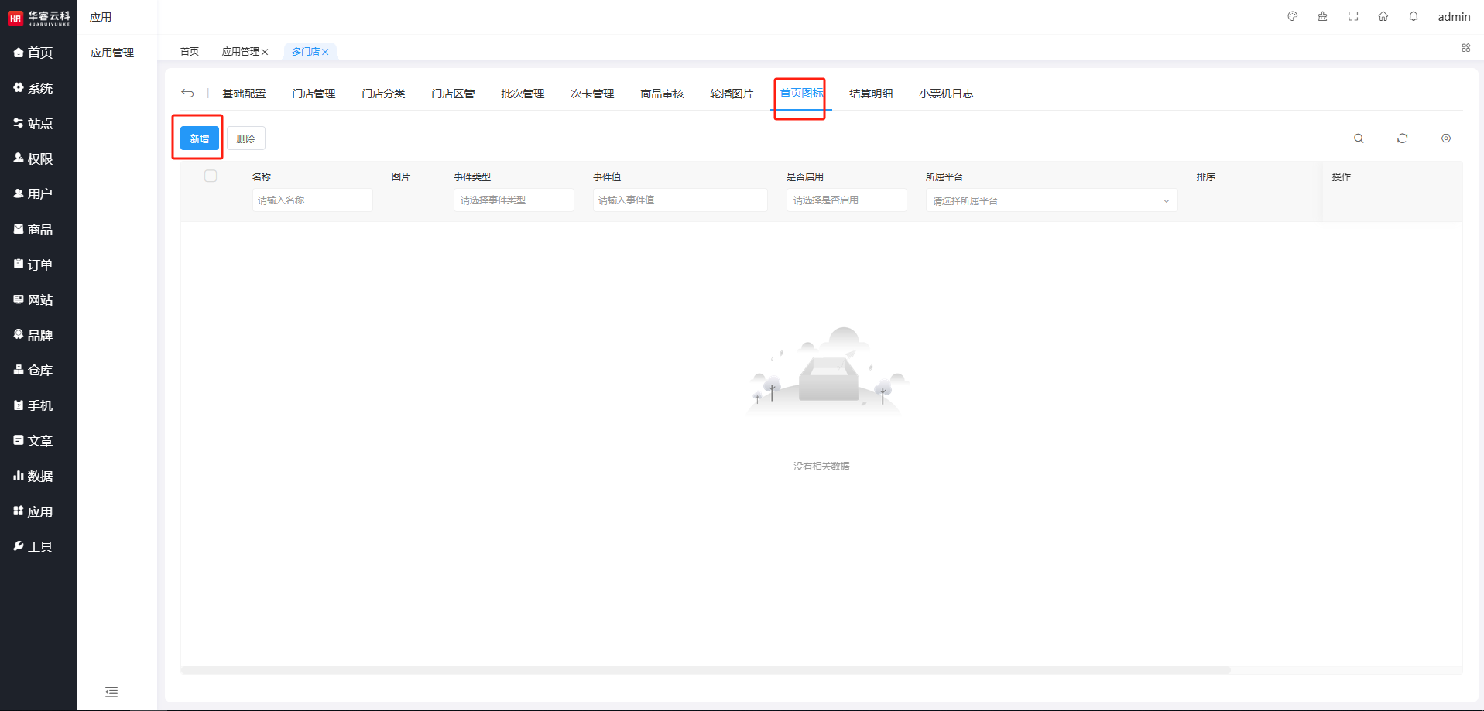
Task: Click the theme palette icon in header
Action: (x=1292, y=16)
